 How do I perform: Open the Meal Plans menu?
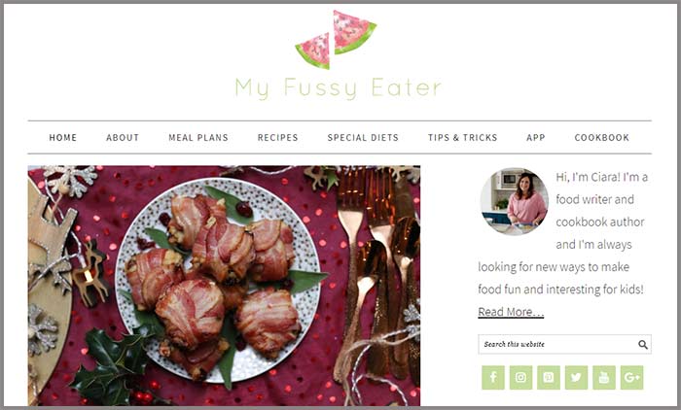pyautogui.click(x=198, y=138)
